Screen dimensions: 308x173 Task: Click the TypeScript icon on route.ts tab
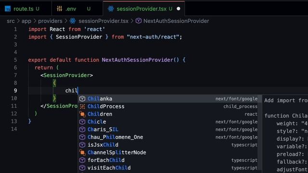point(8,9)
